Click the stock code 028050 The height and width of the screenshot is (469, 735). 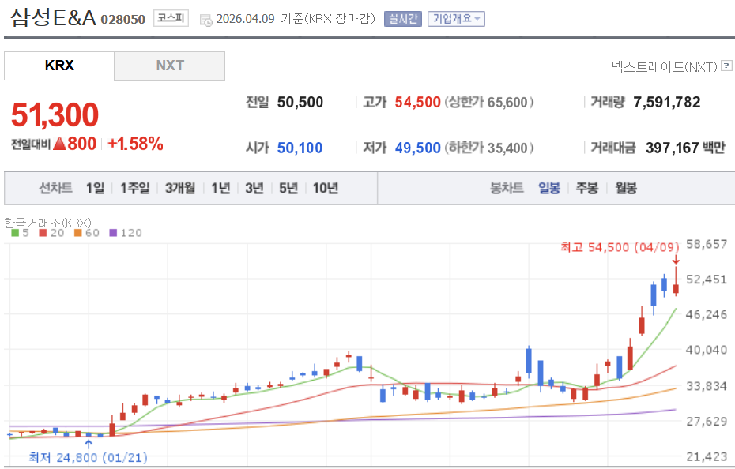[123, 19]
